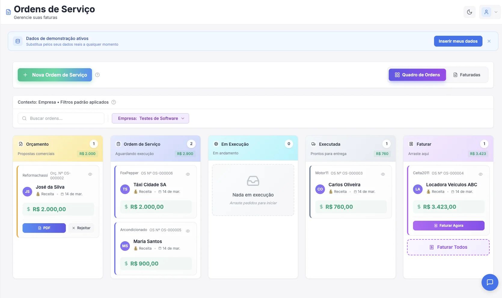
Task: Expand the Empresa: Testes de Software filter
Action: tap(150, 118)
